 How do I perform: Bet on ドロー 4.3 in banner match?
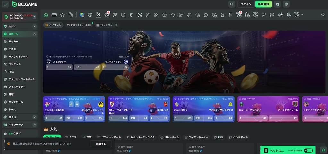coord(87,67)
